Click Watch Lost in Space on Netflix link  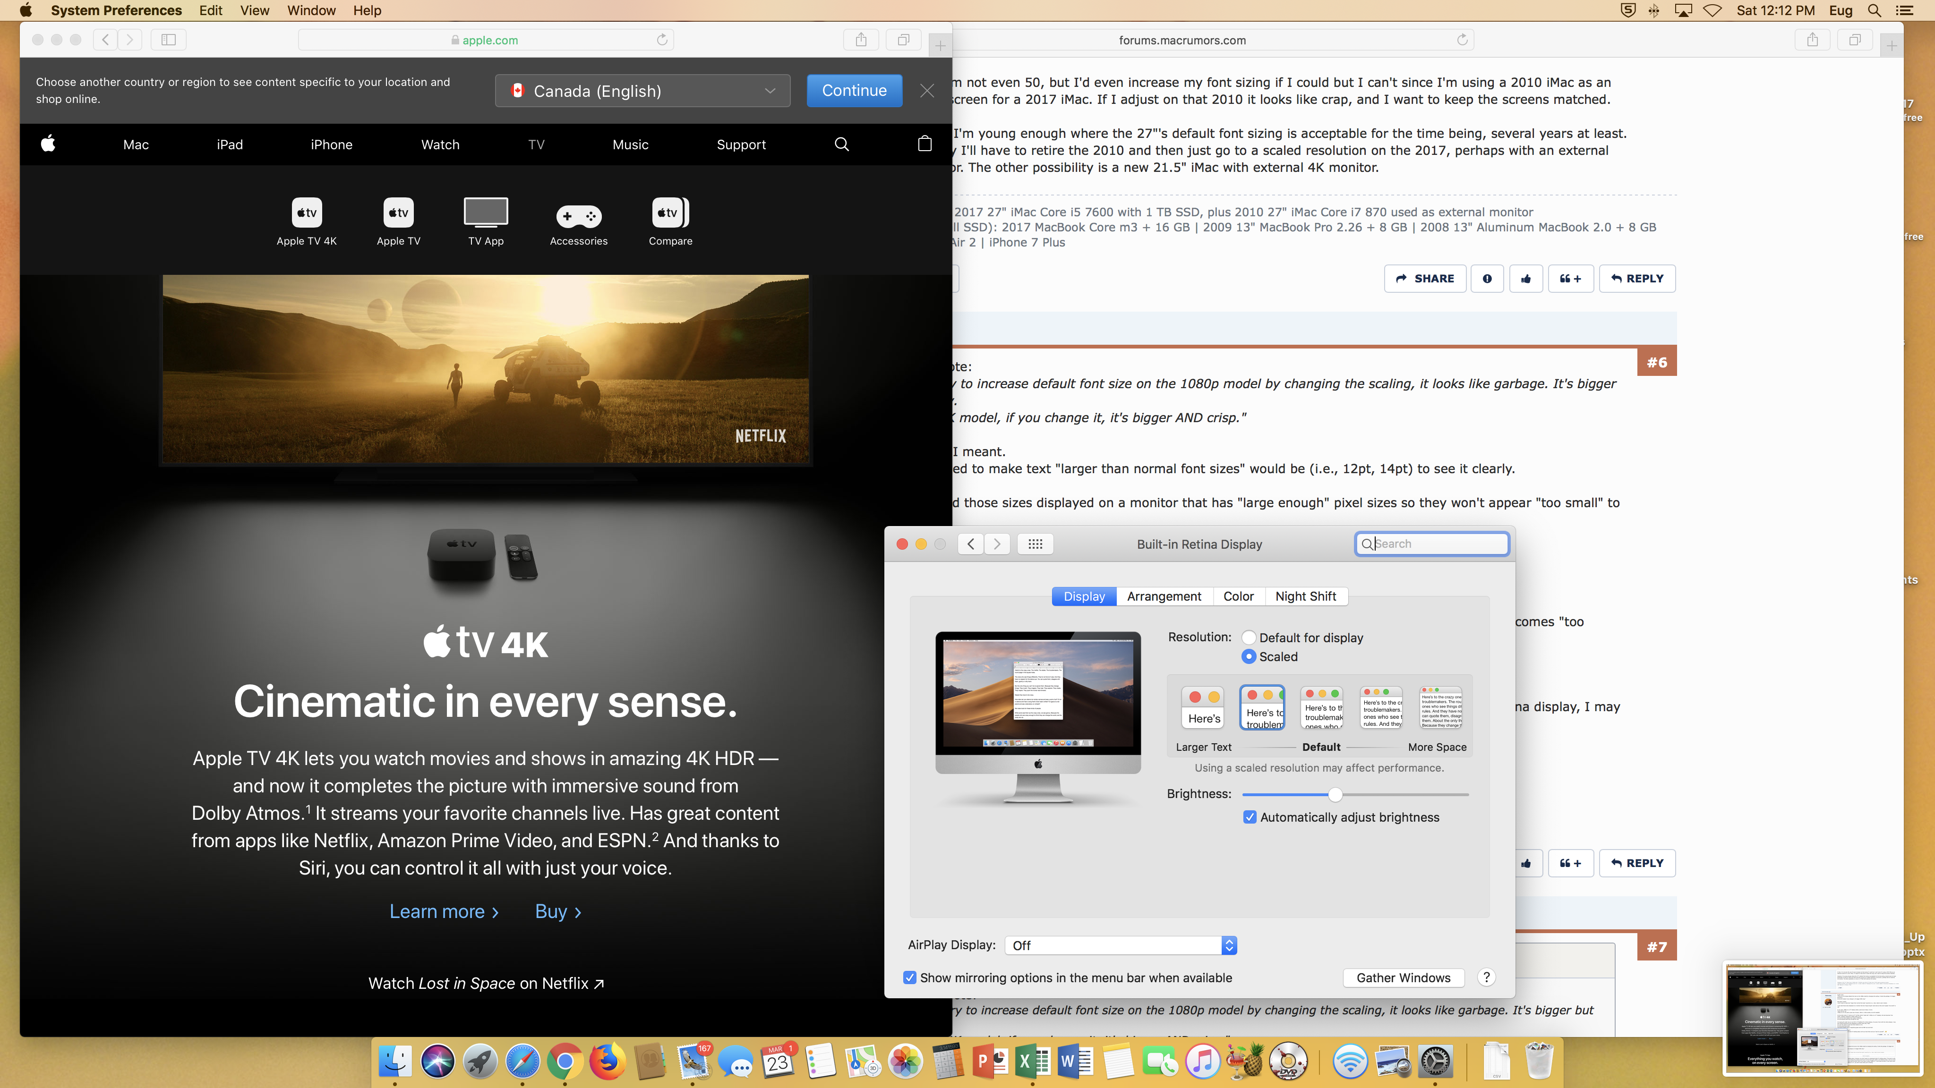486,983
